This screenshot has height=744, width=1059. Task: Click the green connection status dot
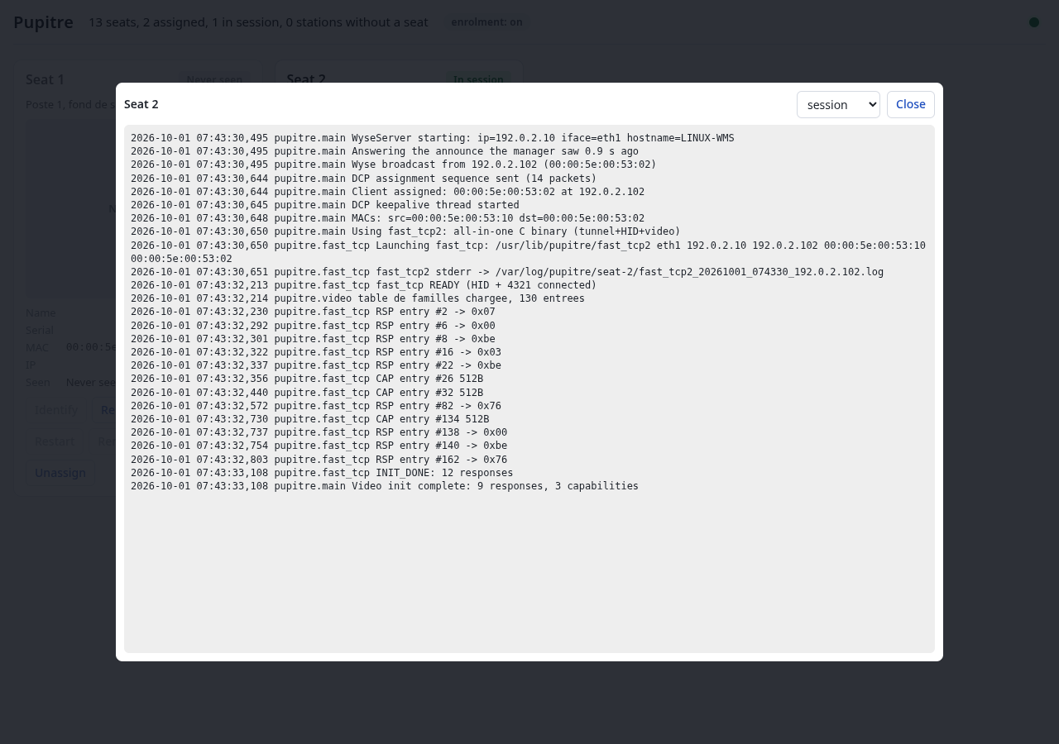pos(1034,22)
